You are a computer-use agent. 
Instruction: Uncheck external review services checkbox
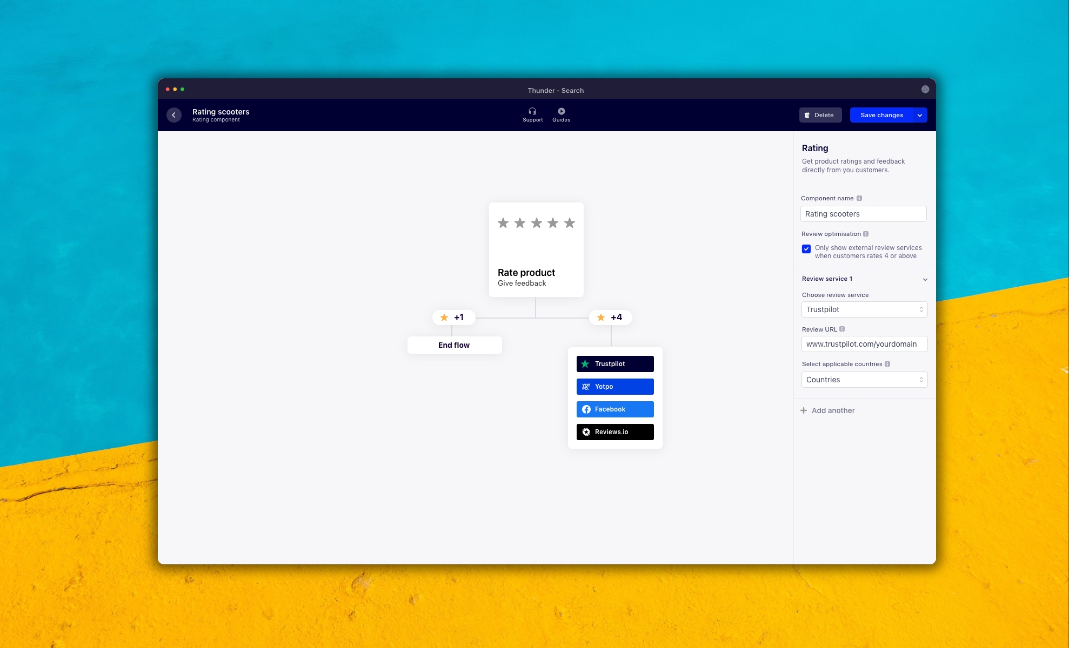pyautogui.click(x=806, y=249)
